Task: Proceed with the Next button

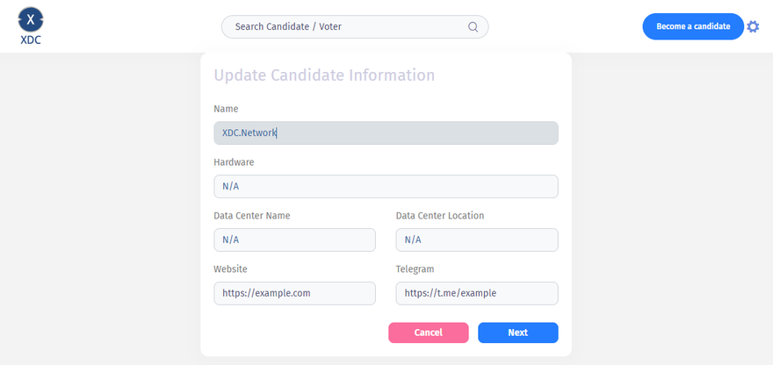Action: point(517,333)
